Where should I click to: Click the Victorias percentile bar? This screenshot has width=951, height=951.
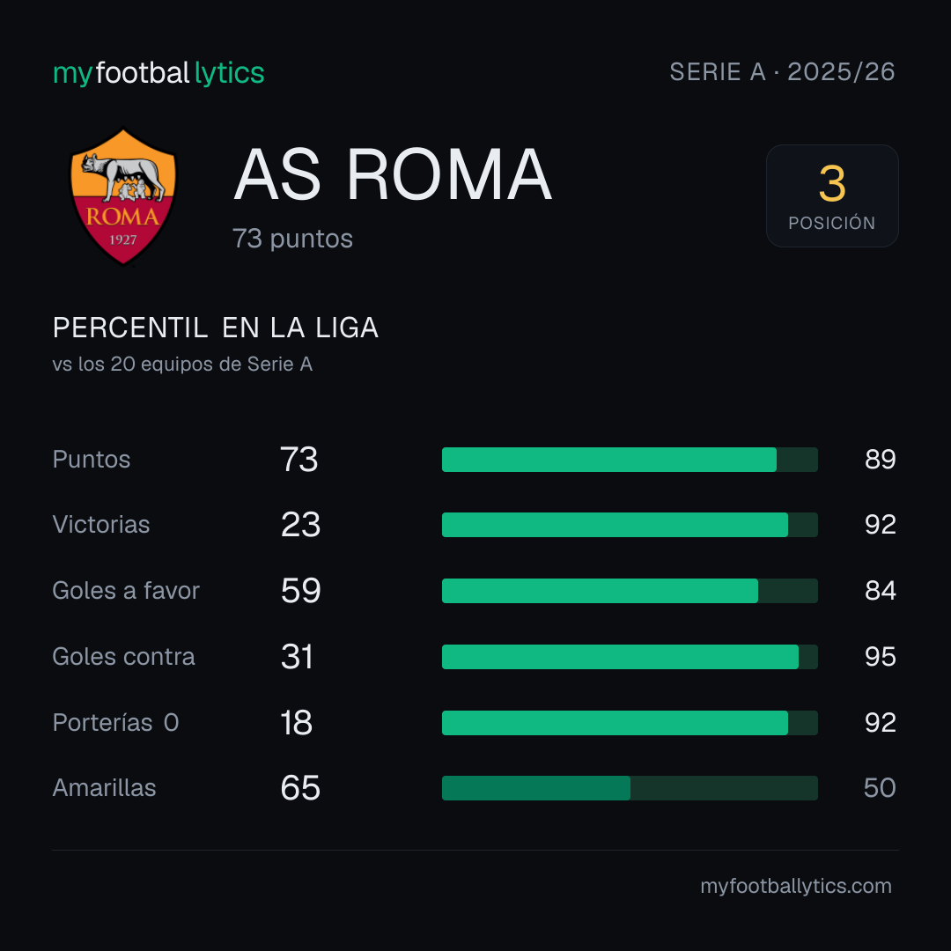[x=630, y=525]
